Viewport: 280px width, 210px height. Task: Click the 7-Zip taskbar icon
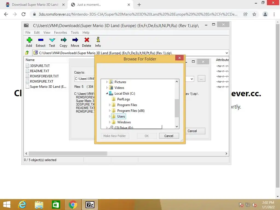pyautogui.click(x=90, y=205)
